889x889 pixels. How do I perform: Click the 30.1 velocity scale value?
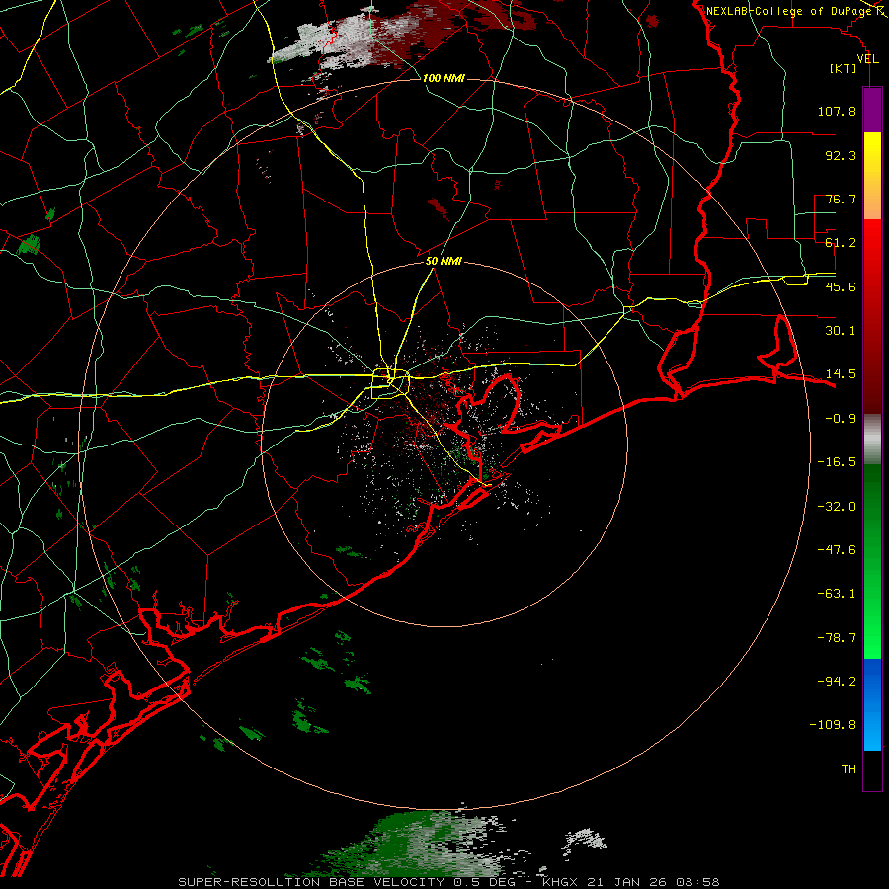tap(841, 331)
